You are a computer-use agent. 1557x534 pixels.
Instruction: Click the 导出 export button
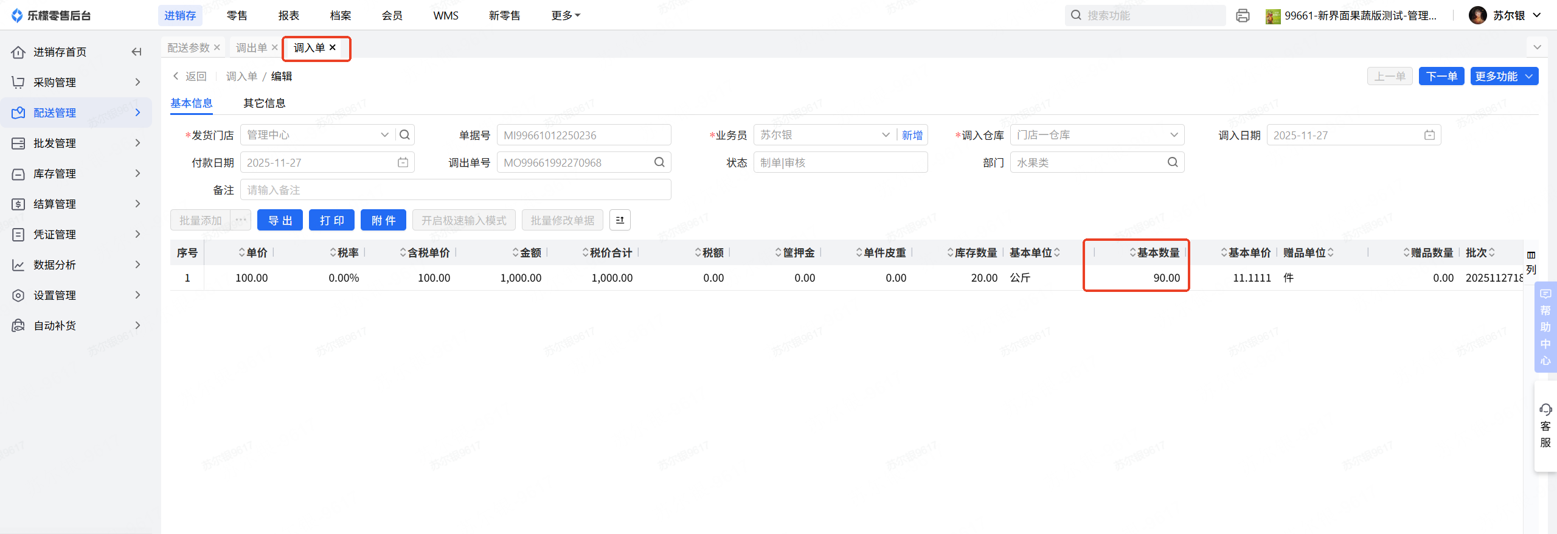click(x=280, y=220)
